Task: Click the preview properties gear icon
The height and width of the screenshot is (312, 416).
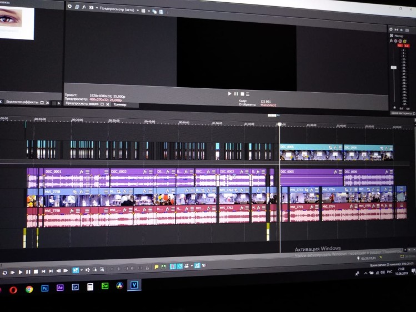Action: pyautogui.click(x=69, y=6)
